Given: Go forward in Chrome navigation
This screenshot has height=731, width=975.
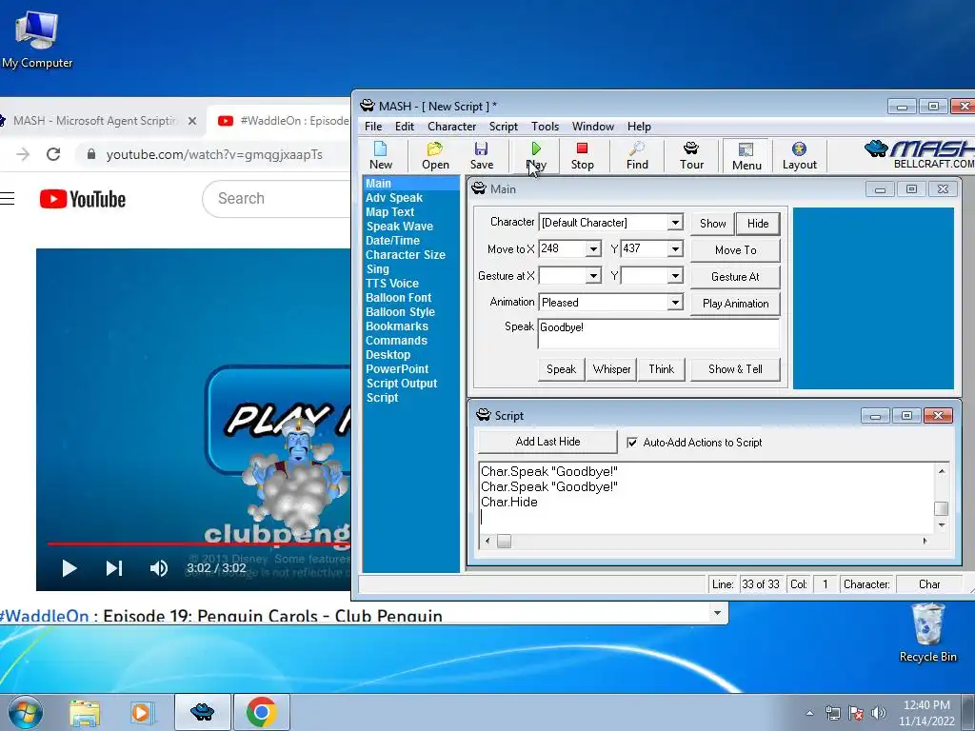Looking at the screenshot, I should pos(23,154).
